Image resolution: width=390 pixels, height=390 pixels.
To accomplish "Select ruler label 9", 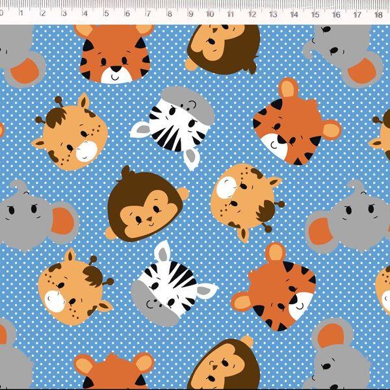I will coord(190,14).
